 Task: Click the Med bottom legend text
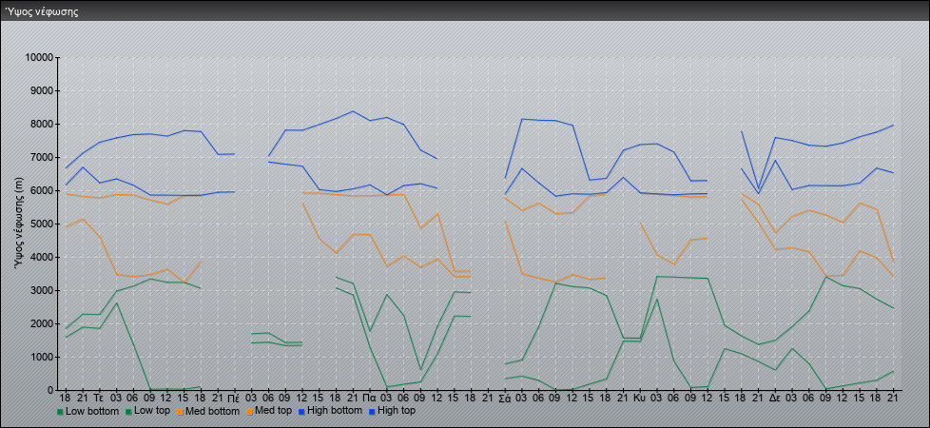pyautogui.click(x=210, y=412)
